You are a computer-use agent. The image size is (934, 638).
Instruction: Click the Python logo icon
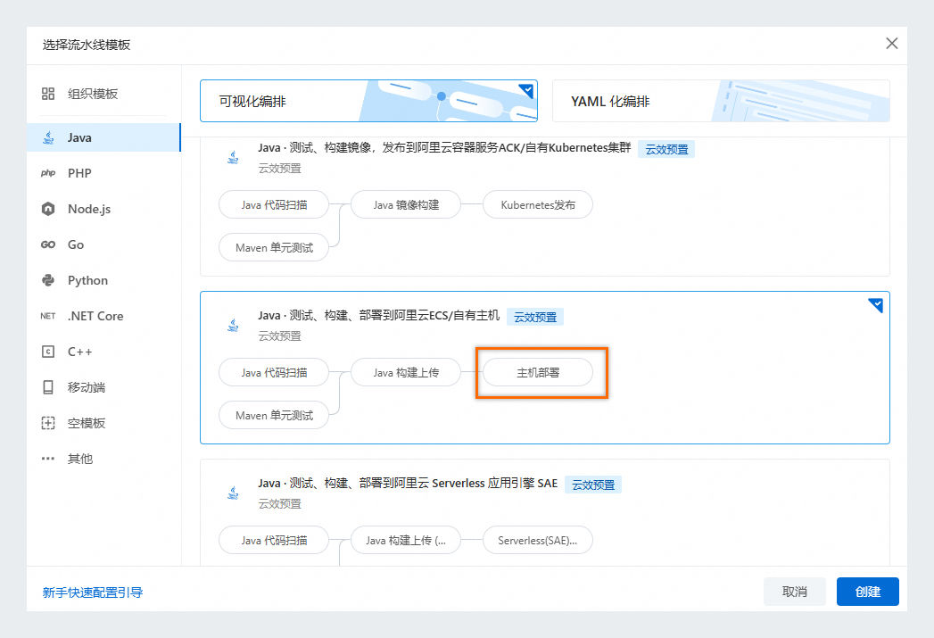48,280
